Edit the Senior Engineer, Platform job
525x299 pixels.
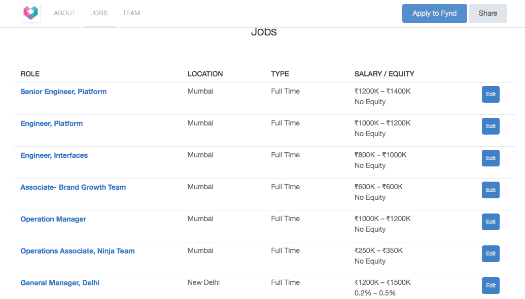pyautogui.click(x=491, y=94)
